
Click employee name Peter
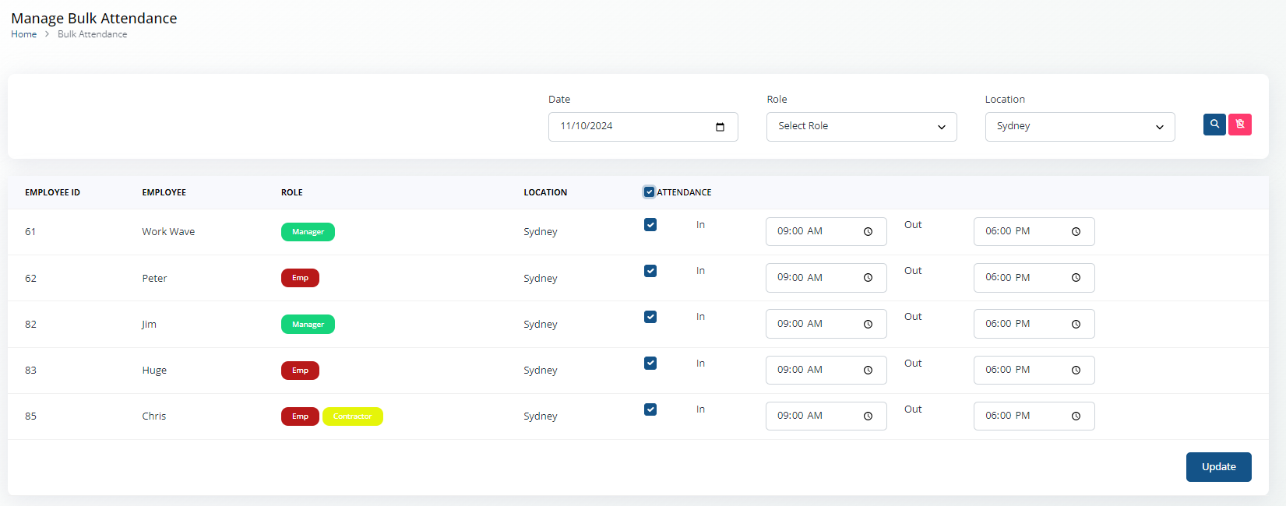point(154,279)
